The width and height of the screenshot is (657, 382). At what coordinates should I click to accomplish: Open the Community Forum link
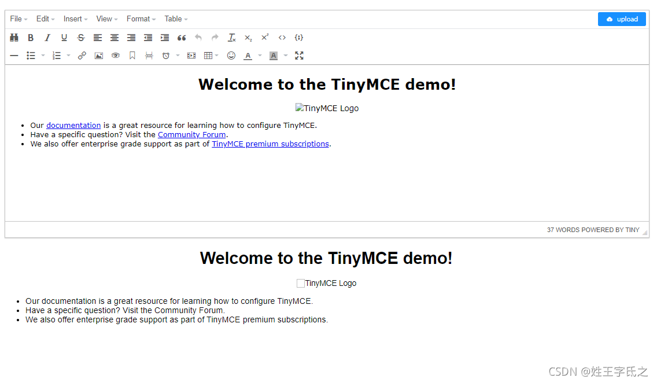tap(191, 135)
